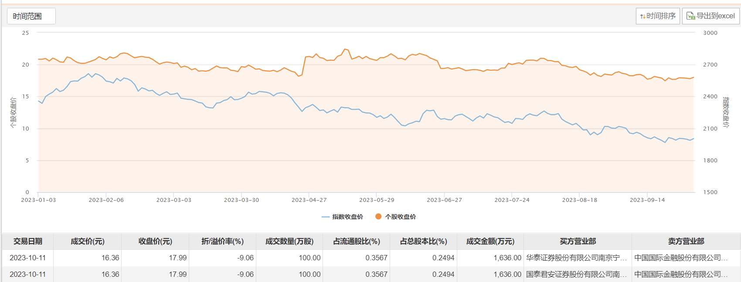Click buyer 国泰君安证券股份有限公司南… cell

(x=576, y=274)
